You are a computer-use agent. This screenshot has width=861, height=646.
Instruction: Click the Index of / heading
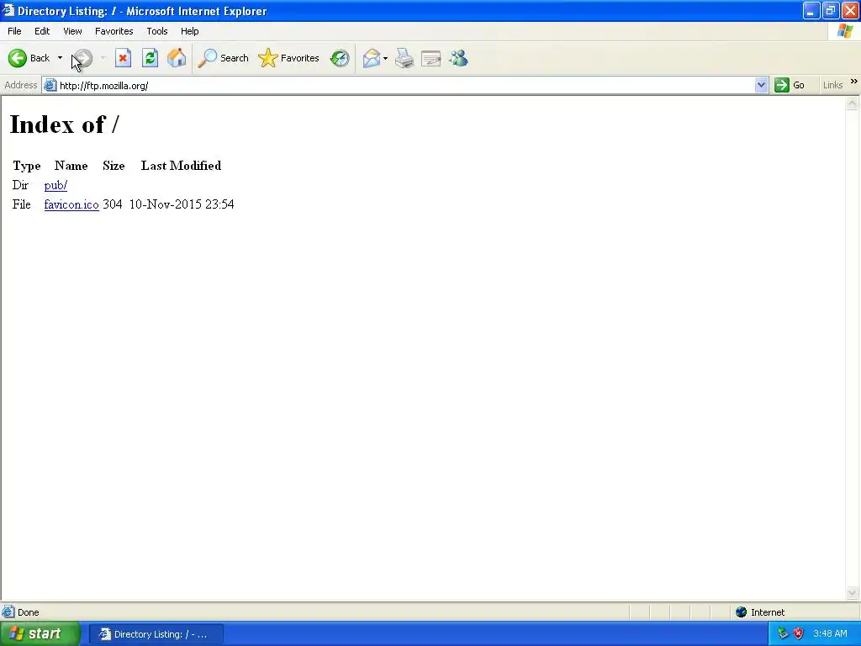click(64, 124)
